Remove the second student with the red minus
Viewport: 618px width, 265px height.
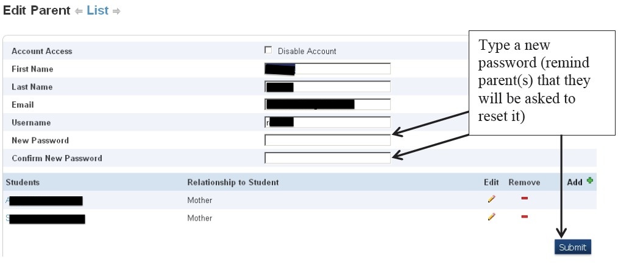point(524,216)
